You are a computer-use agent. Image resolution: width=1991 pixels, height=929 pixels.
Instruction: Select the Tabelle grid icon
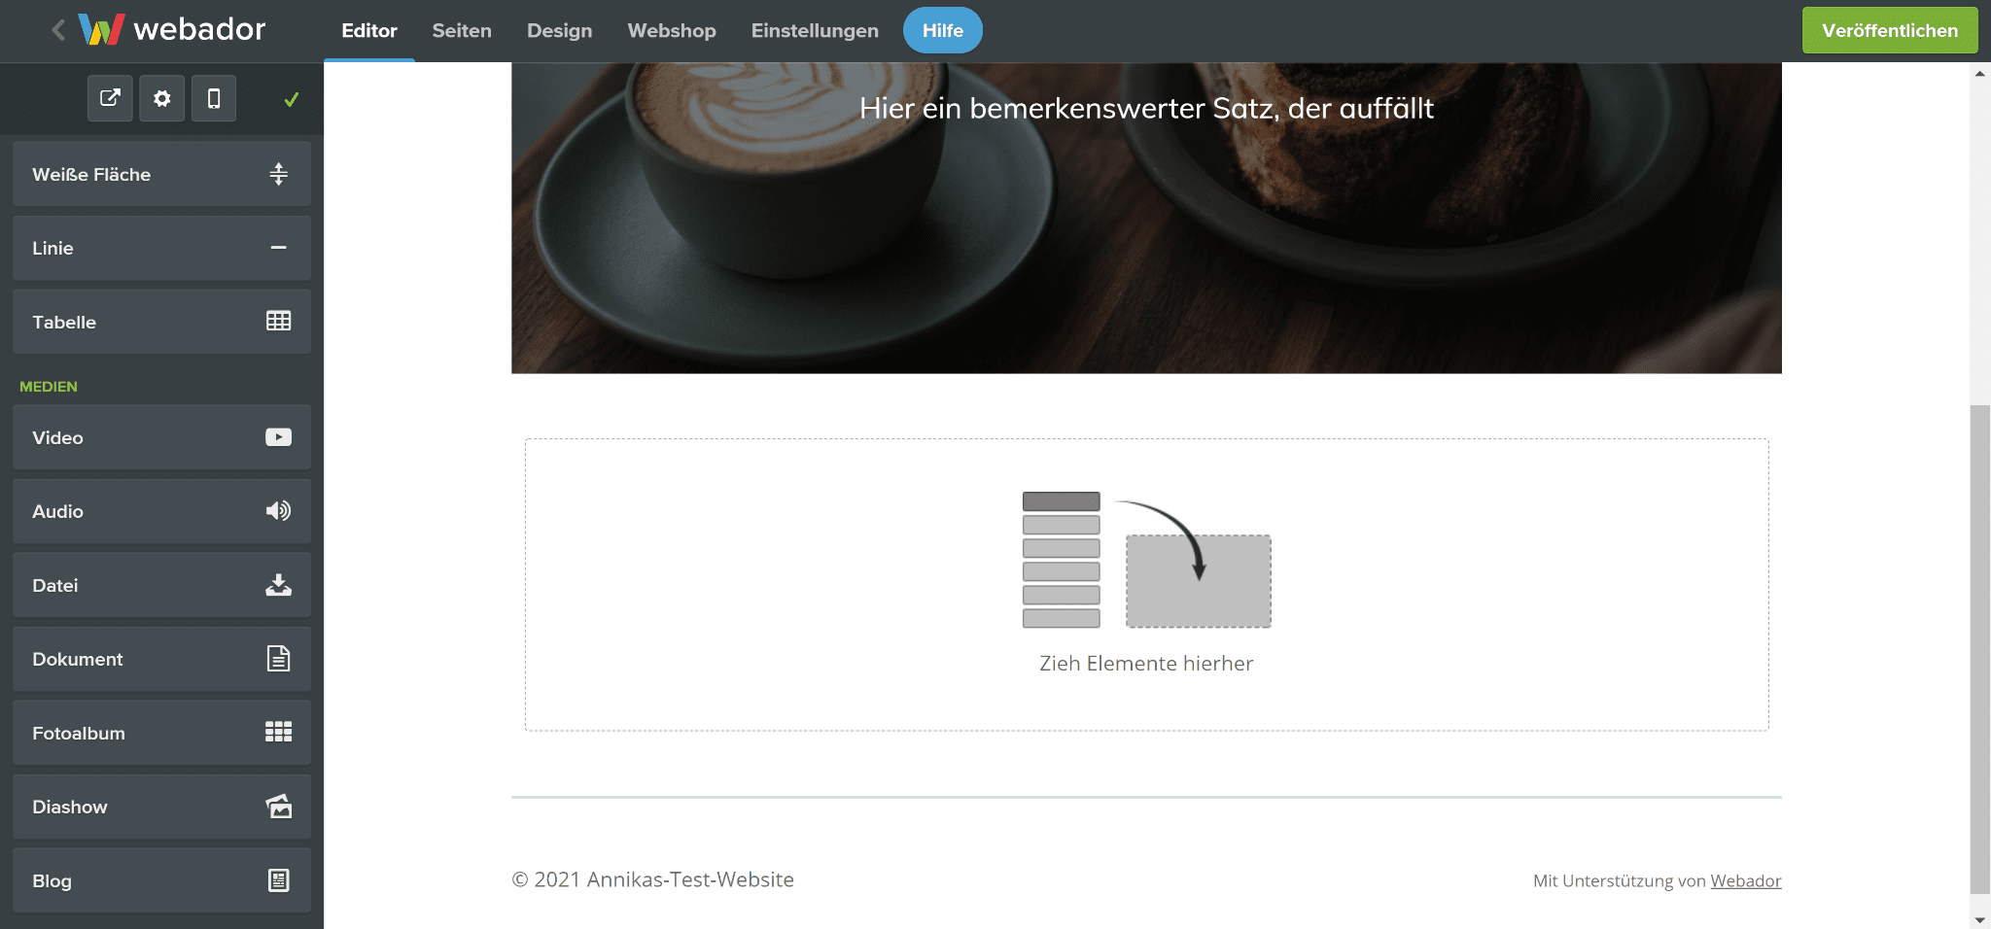click(x=279, y=321)
